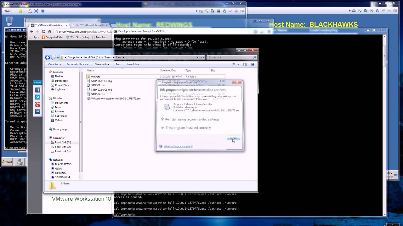Open What settings are applied? link
403x226 pixels.
[x=178, y=146]
